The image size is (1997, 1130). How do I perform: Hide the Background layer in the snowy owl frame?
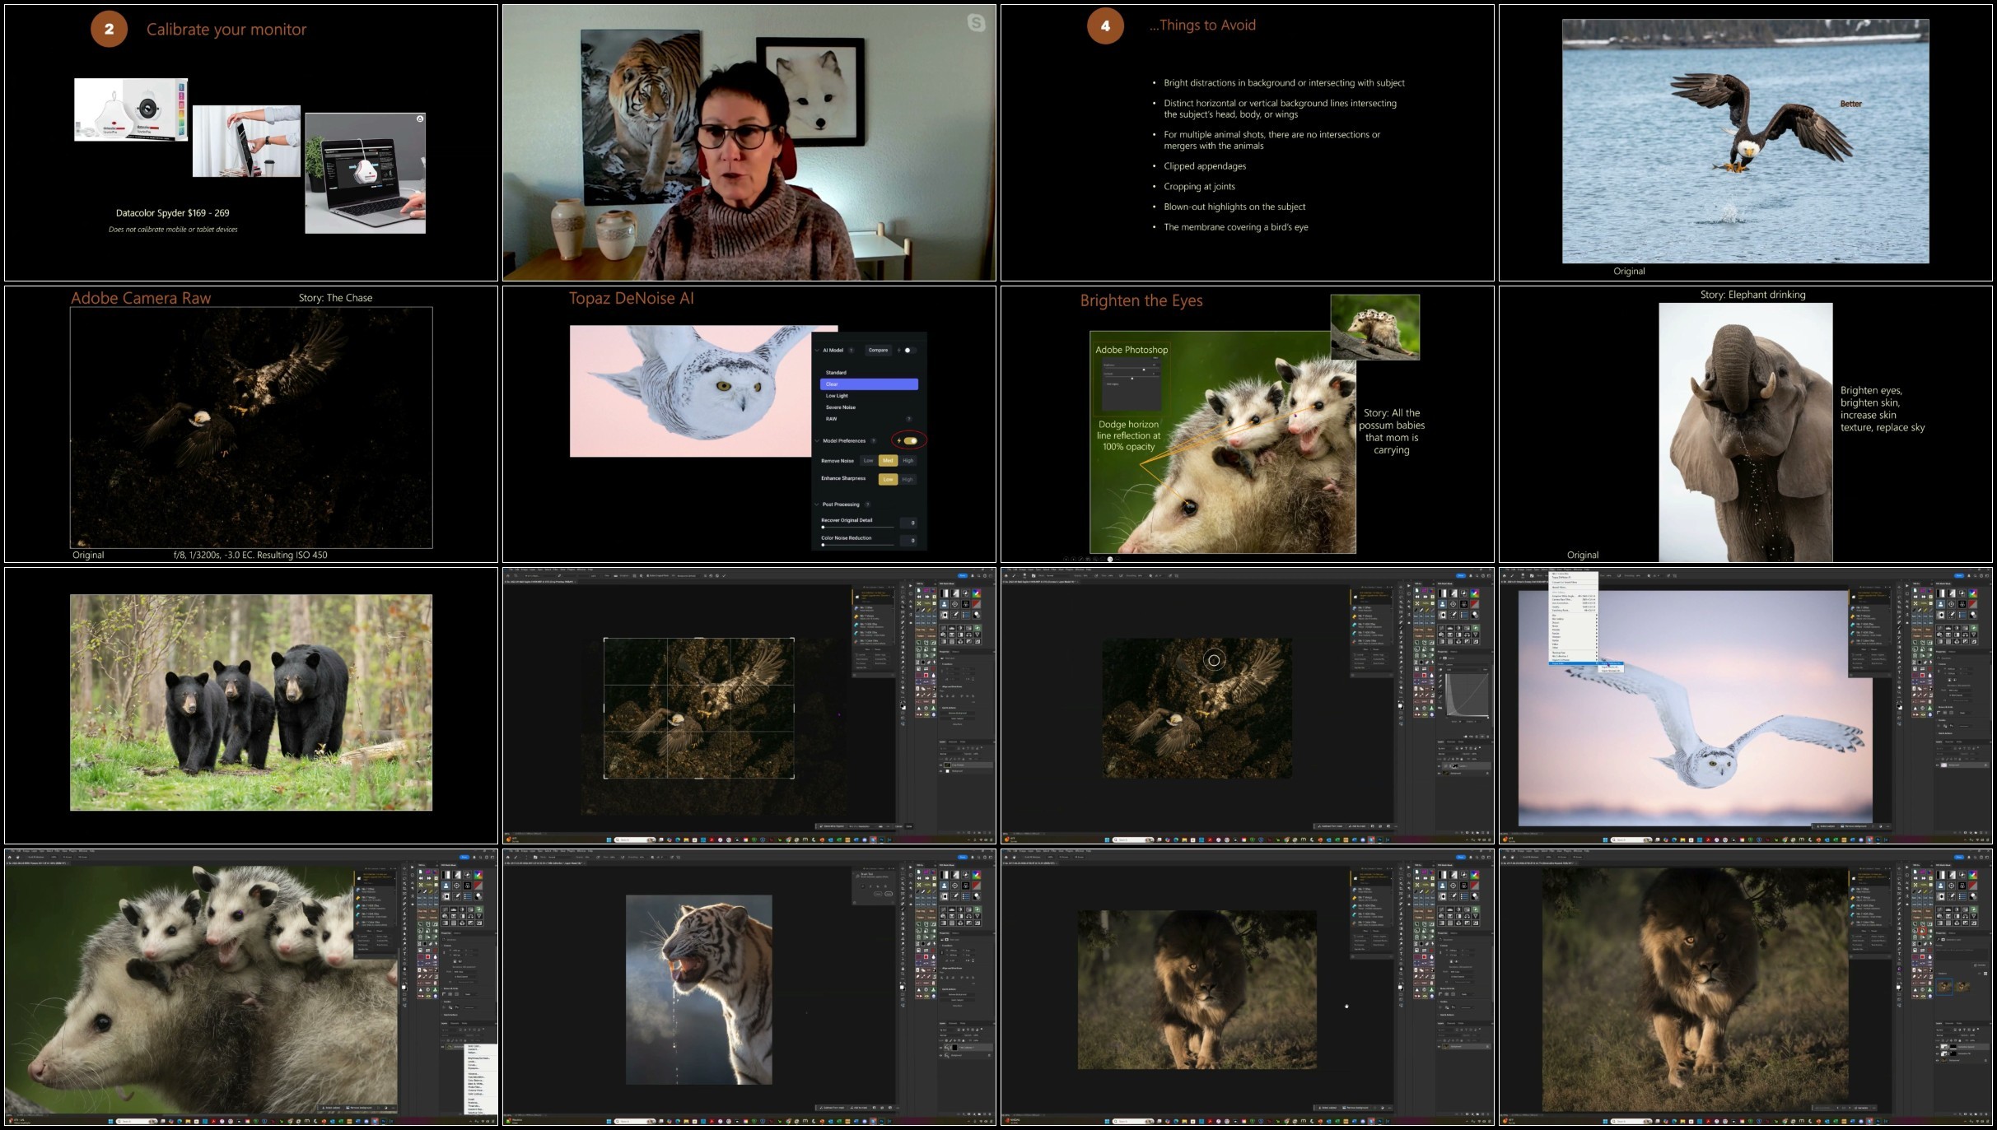pyautogui.click(x=1937, y=765)
